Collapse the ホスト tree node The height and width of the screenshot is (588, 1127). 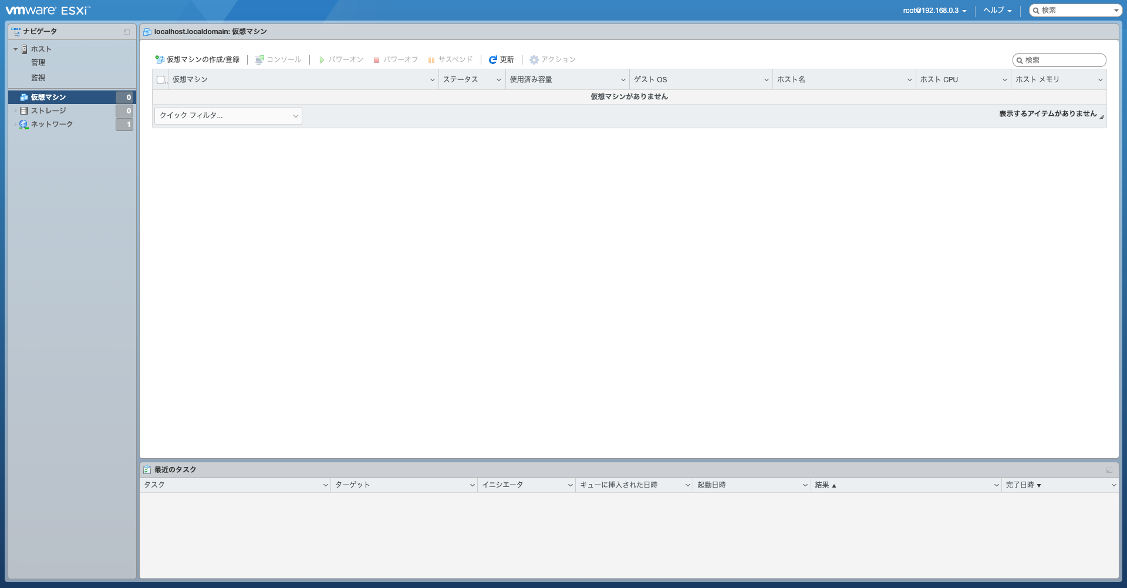(16, 49)
